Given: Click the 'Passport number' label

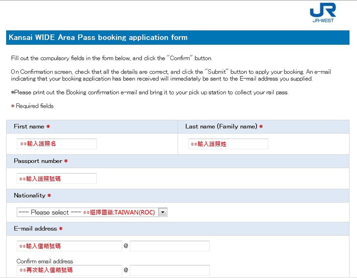Looking at the screenshot, I should click(x=38, y=161).
